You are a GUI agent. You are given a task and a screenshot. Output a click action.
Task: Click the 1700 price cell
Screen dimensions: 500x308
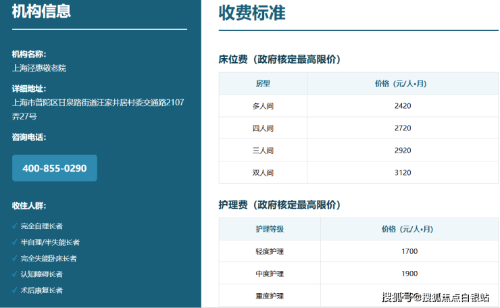pyautogui.click(x=409, y=251)
